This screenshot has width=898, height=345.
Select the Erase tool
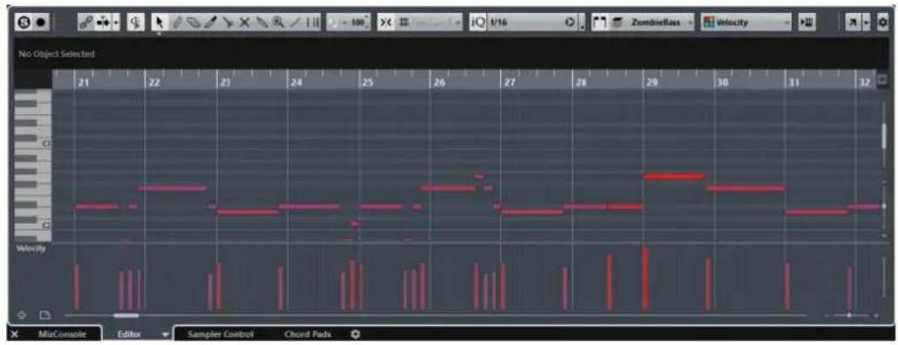point(194,22)
